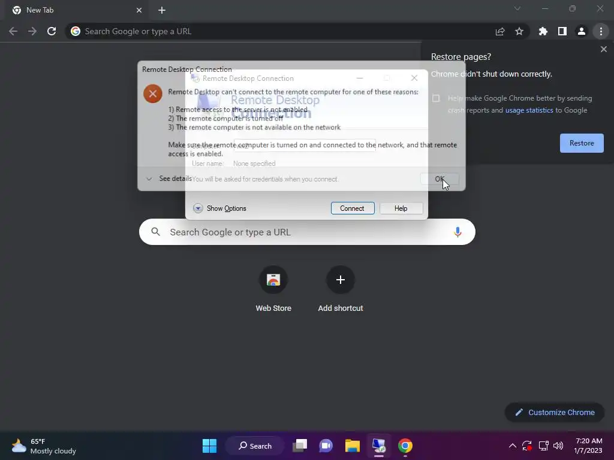Open Task View on taskbar
The image size is (614, 460).
300,446
